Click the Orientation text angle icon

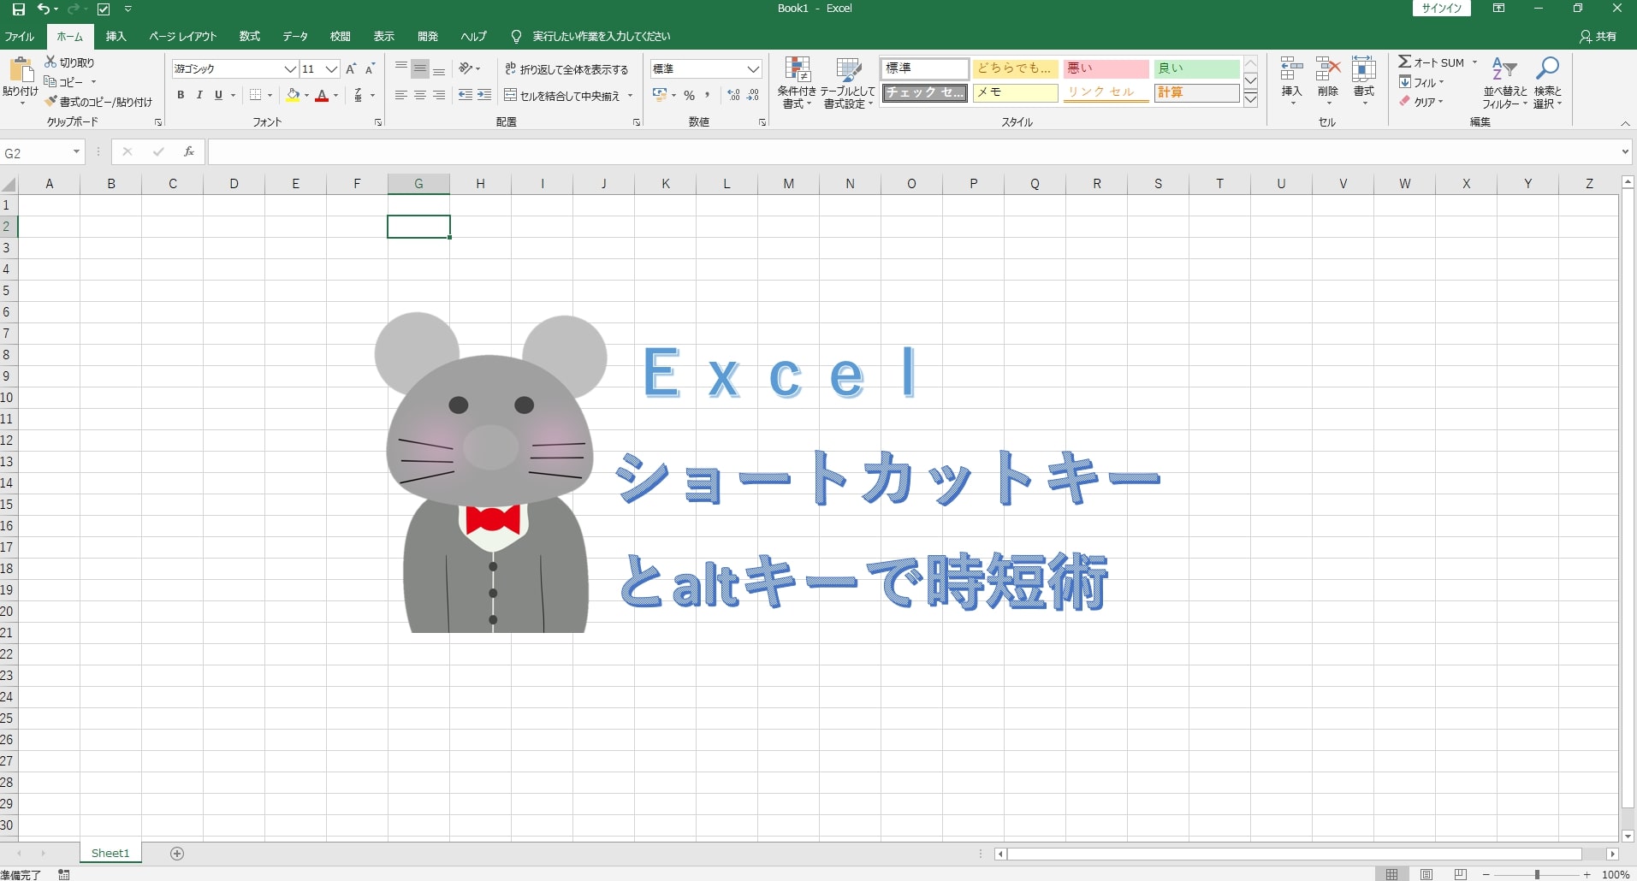(466, 68)
